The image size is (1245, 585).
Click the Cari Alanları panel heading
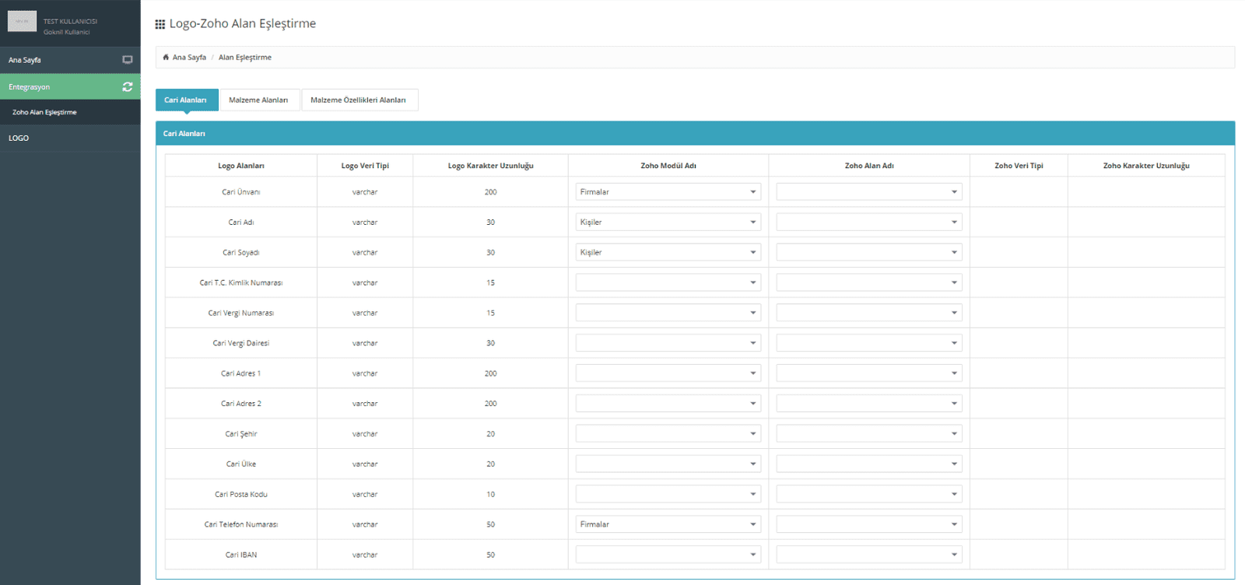184,134
